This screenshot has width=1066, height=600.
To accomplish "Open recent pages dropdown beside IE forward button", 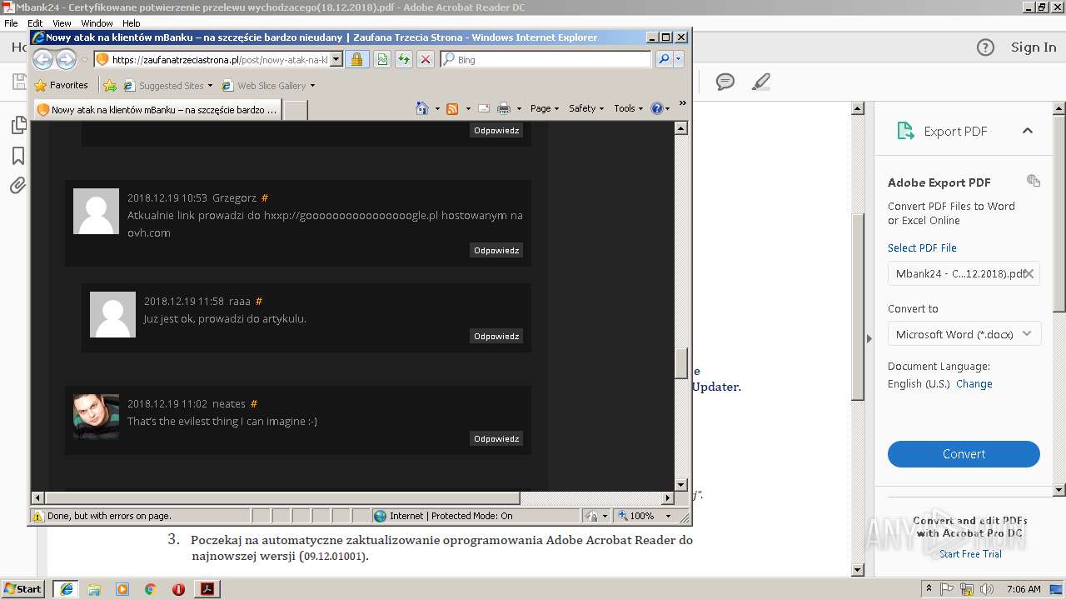I will click(84, 60).
